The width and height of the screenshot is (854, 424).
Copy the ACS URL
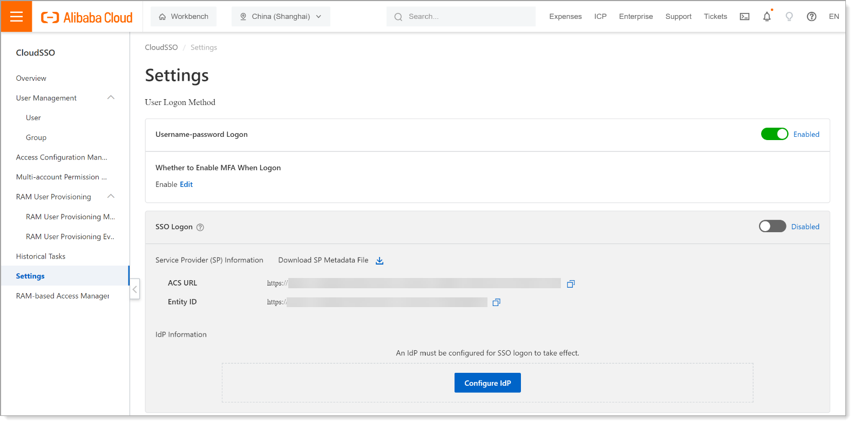571,284
